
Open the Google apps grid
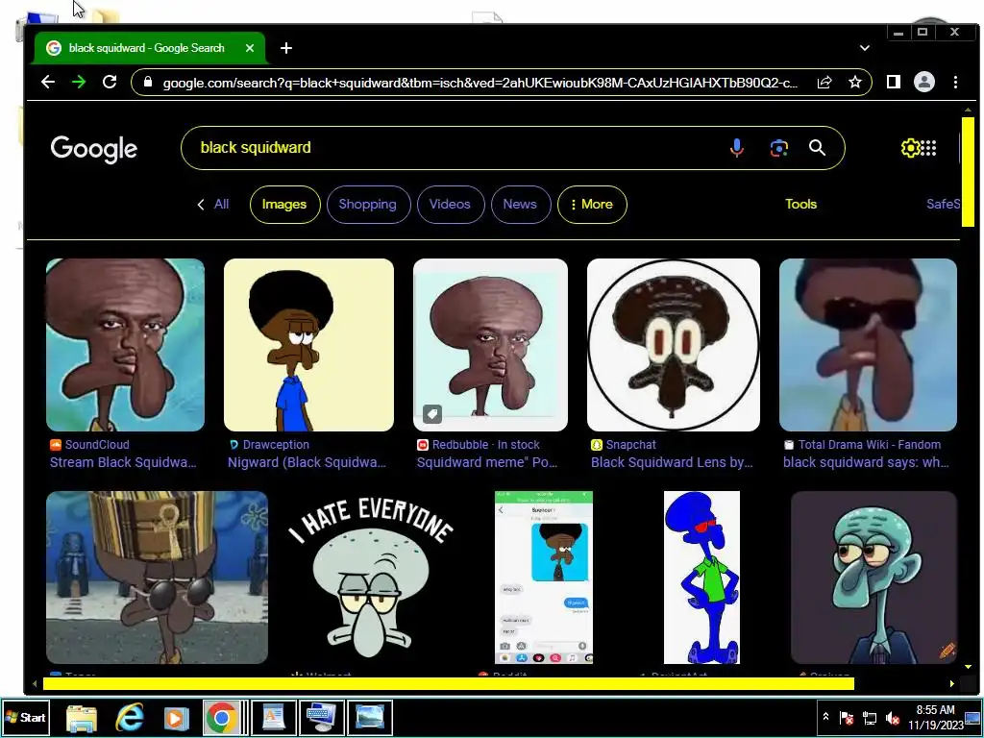(929, 148)
